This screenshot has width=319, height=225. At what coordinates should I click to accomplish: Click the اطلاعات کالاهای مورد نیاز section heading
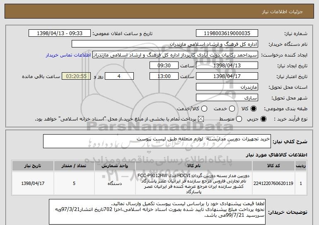[276, 155]
